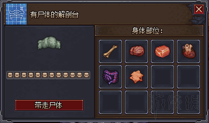Close the autopsy table window

[x=199, y=9]
